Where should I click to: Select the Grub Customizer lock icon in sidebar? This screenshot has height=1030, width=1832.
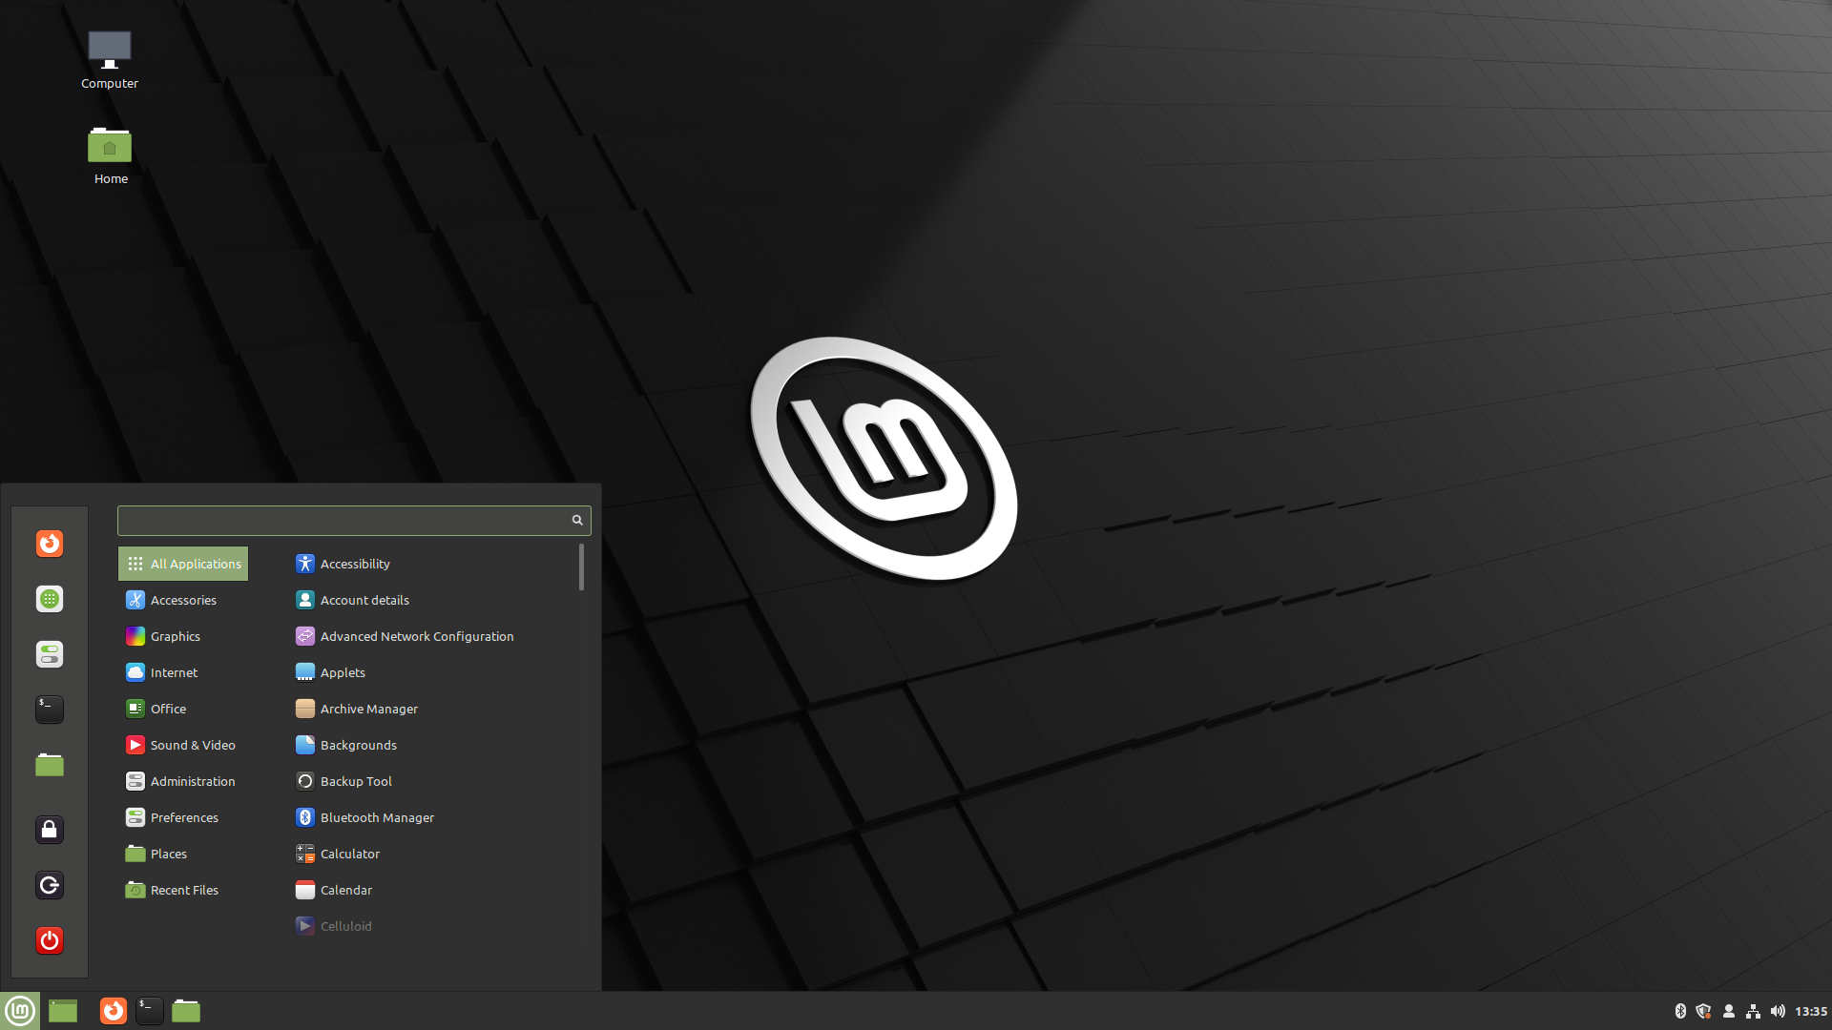51,830
